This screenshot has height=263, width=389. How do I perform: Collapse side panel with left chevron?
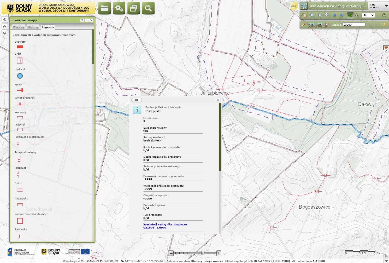pos(5,19)
